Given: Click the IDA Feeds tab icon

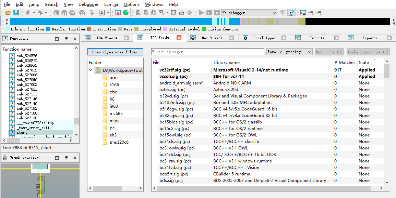Looking at the screenshot, I should coord(141,38).
